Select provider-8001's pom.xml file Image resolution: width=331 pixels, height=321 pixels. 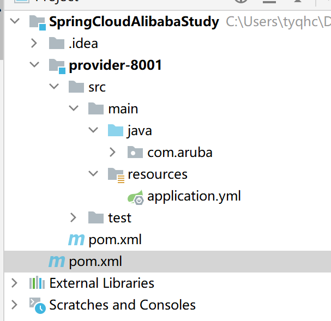(115, 240)
